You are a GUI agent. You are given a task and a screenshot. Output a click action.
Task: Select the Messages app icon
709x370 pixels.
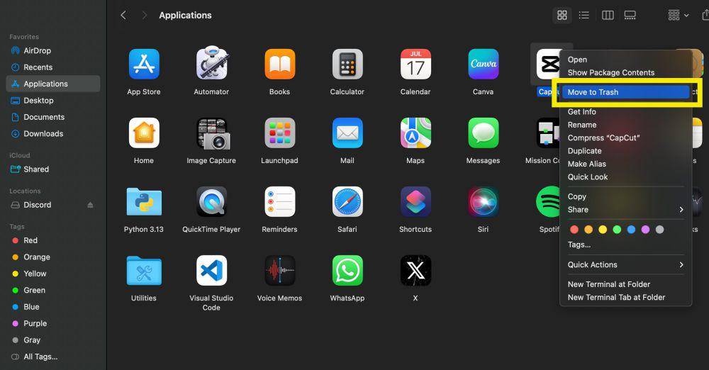[x=483, y=133]
